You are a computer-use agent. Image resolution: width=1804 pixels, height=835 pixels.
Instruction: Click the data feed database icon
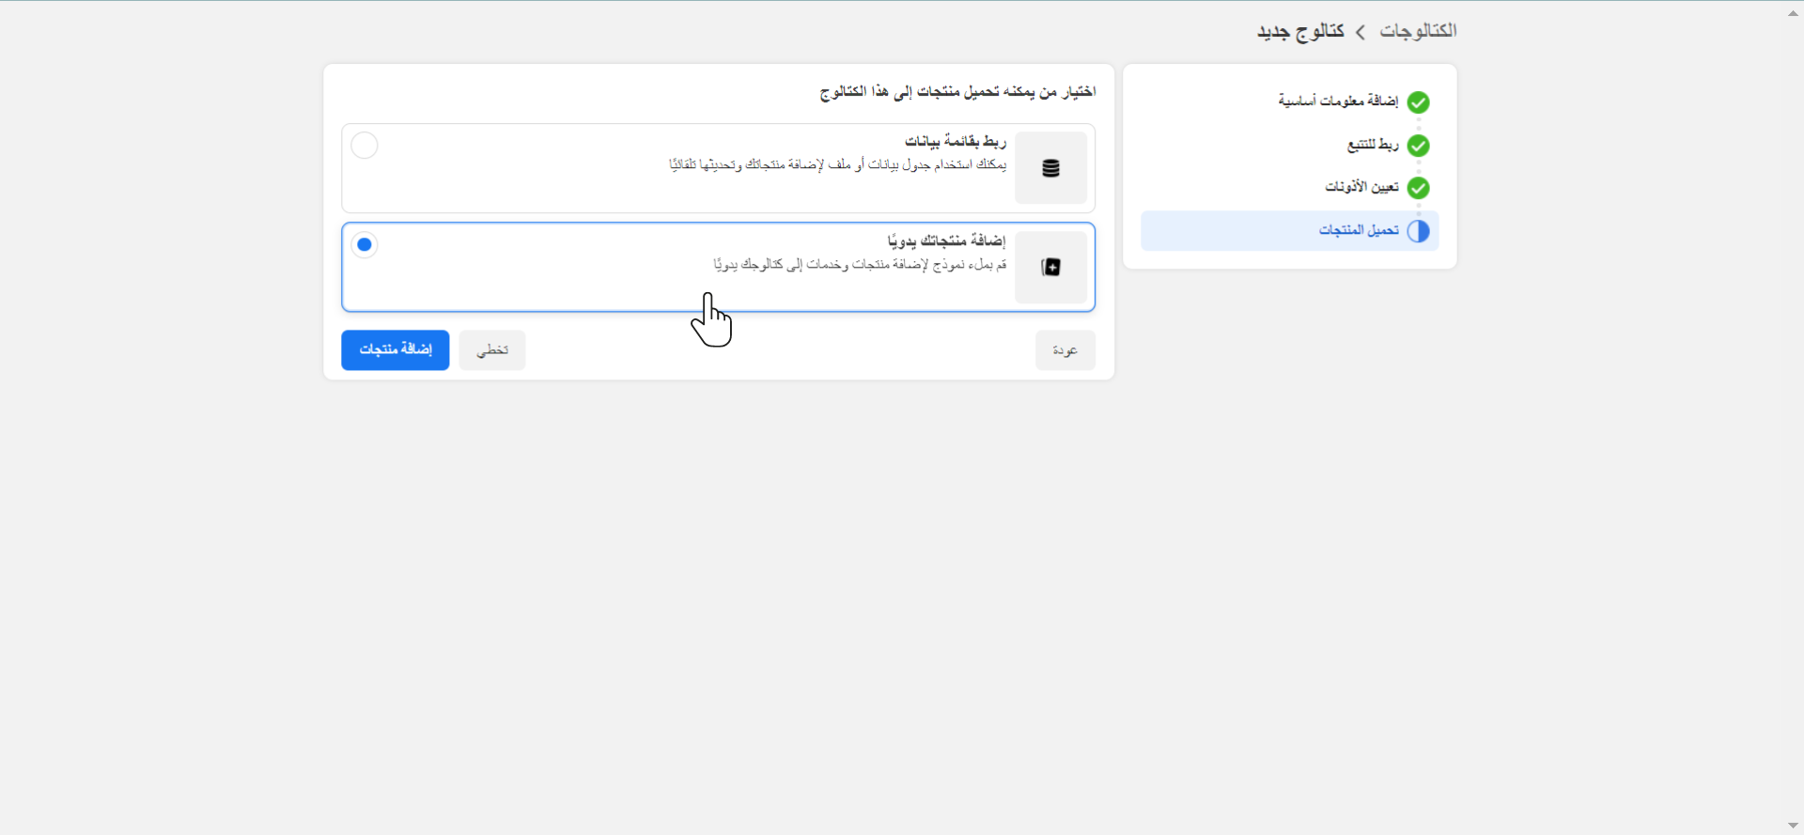coord(1050,168)
